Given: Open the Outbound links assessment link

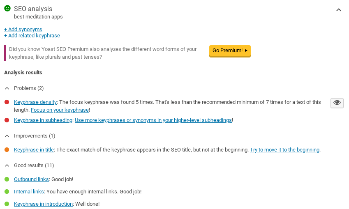Looking at the screenshot, I should pyautogui.click(x=31, y=179).
